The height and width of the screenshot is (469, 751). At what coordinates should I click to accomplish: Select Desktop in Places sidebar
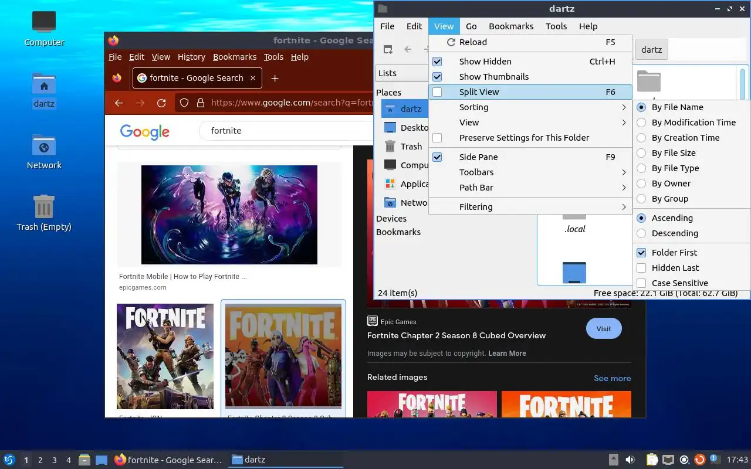point(406,128)
